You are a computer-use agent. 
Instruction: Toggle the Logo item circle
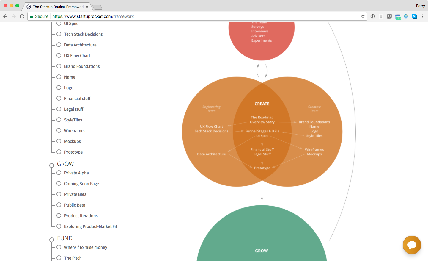[59, 87]
